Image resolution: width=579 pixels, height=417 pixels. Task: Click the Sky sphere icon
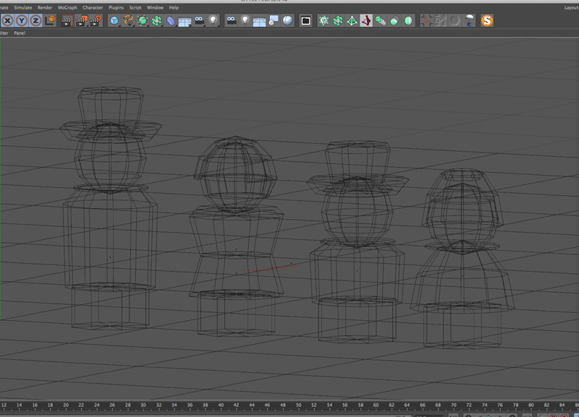pos(287,21)
